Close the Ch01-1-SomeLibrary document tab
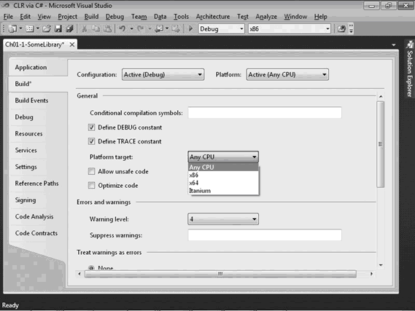 coord(71,44)
